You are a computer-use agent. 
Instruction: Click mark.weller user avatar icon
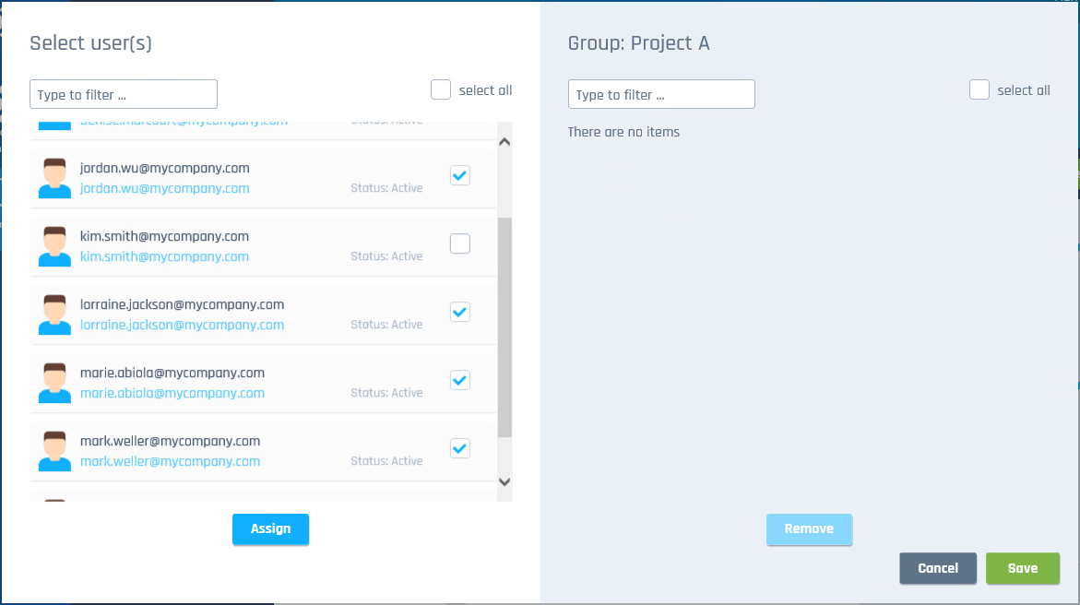tap(55, 451)
